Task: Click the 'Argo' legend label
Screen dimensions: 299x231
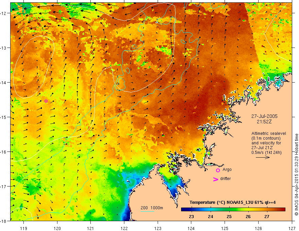Action: (x=227, y=170)
